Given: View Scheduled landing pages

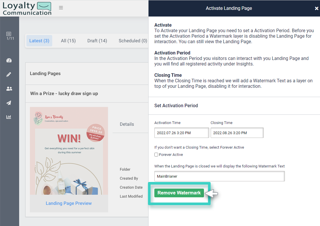Looking at the screenshot, I should click(x=133, y=41).
